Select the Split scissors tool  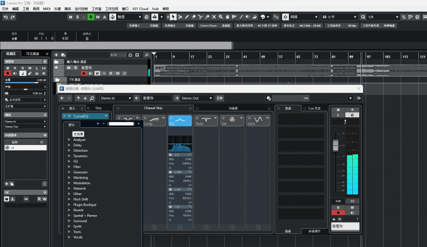200,17
